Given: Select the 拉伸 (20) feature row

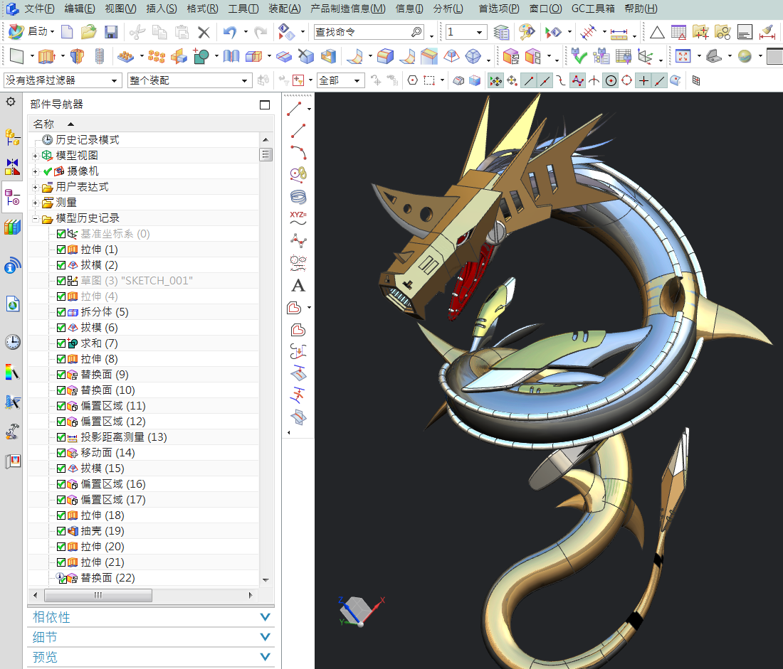Looking at the screenshot, I should (144, 546).
